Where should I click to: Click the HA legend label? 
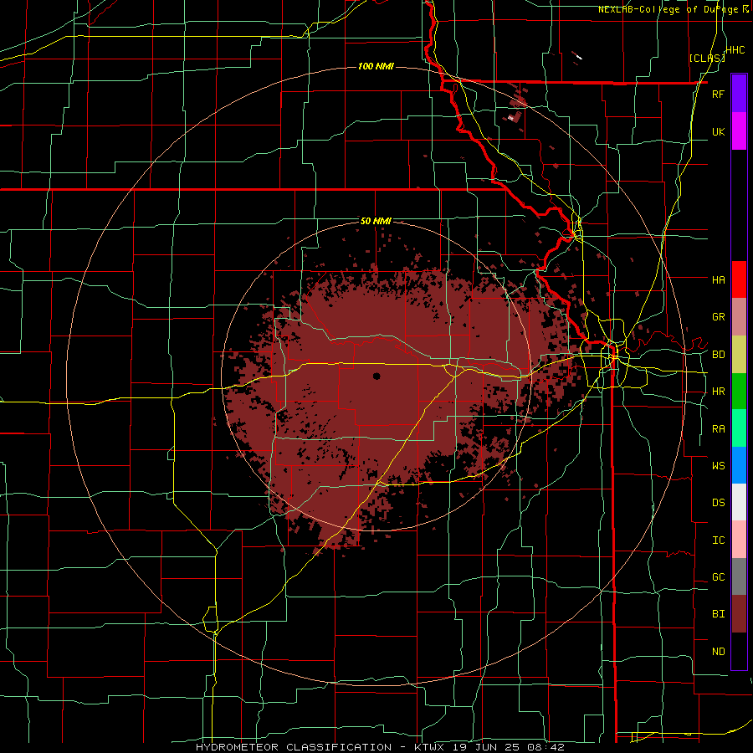tap(718, 279)
